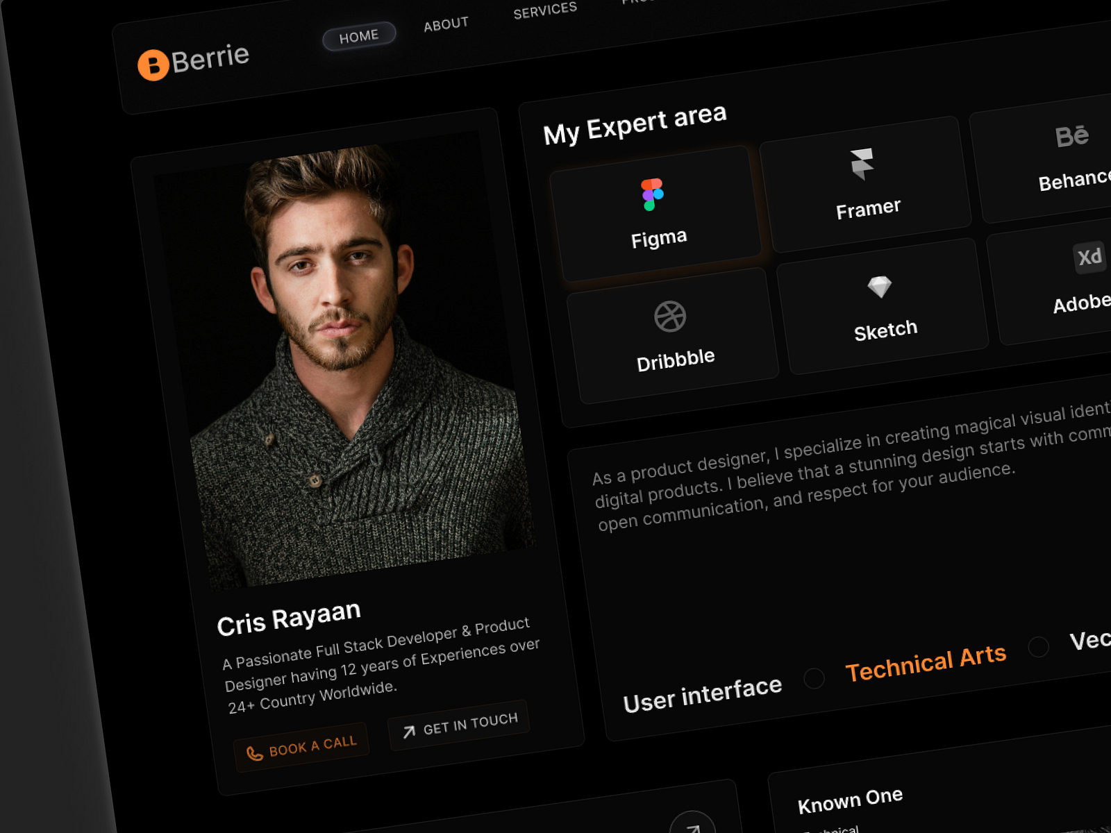The image size is (1111, 833).
Task: Click the GET IN TOUCH button
Action: (x=459, y=725)
